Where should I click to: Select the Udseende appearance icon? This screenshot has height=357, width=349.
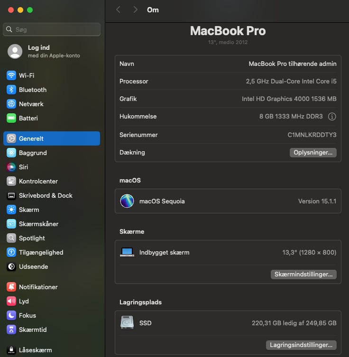(11, 266)
